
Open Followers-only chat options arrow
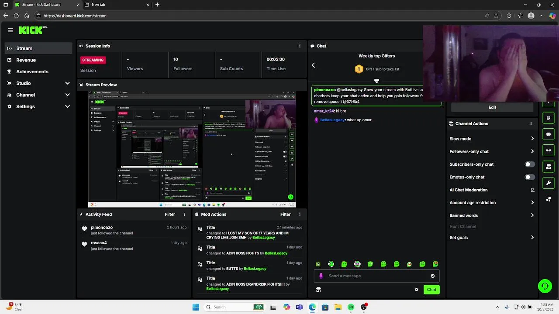pos(532,151)
